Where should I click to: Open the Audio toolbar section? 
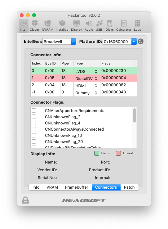tap(89, 26)
